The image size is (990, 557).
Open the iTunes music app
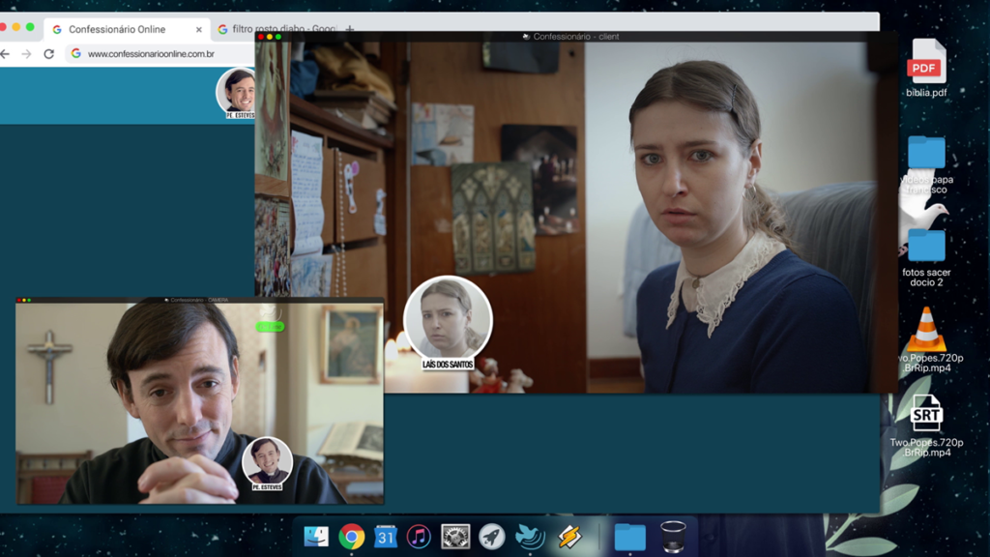coord(419,537)
